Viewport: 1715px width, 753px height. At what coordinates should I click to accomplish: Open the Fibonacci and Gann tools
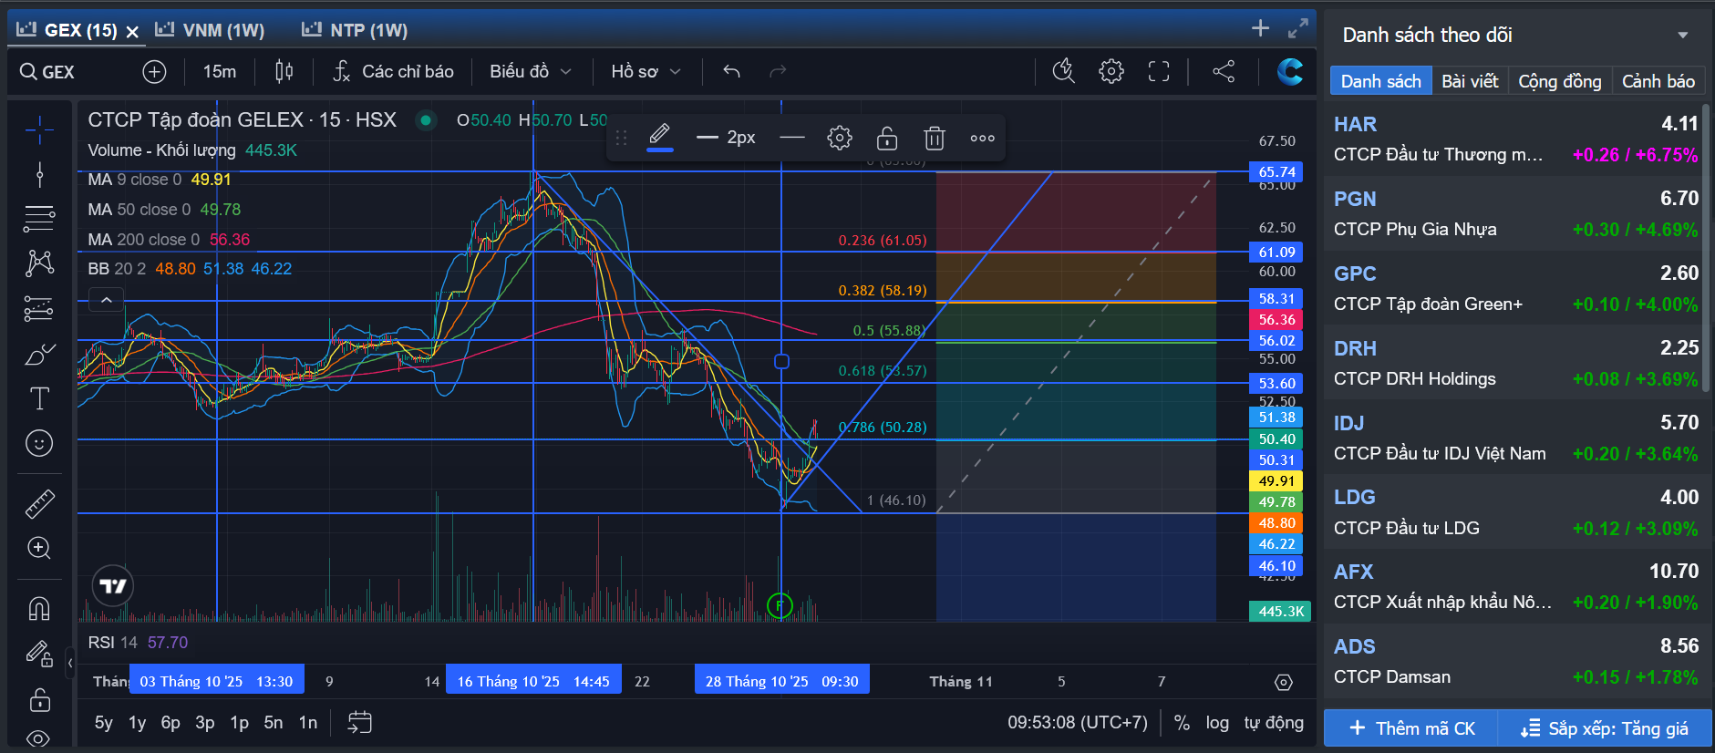point(39,219)
